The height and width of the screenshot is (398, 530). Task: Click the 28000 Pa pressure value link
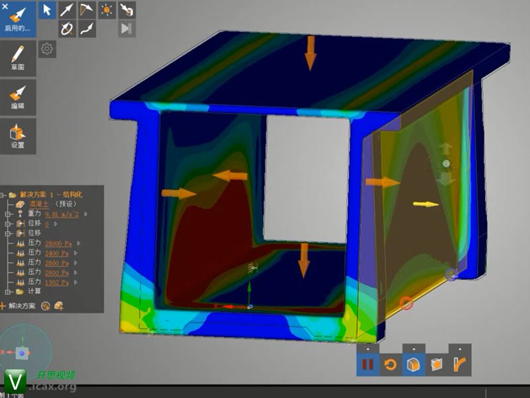(x=58, y=243)
